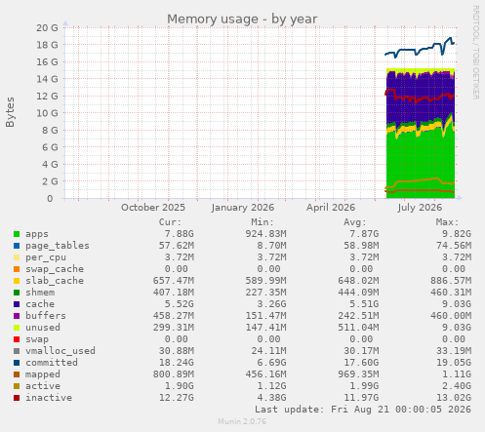485x432 pixels.
Task: Click inactive maximum value 13.02G
Action: point(454,398)
